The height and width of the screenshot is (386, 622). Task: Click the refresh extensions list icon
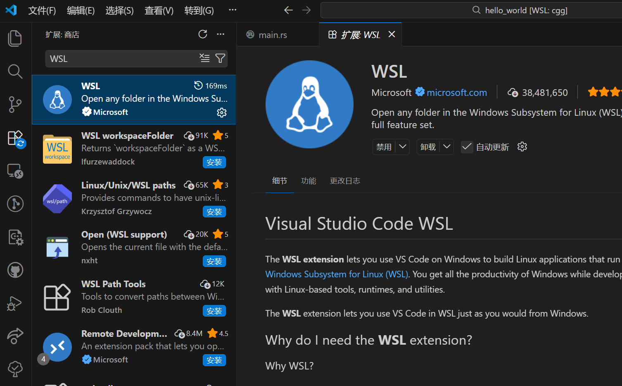point(202,34)
